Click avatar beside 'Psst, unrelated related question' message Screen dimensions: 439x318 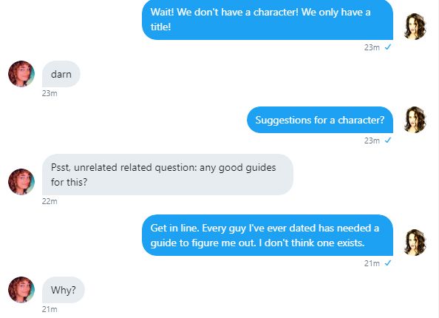tap(21, 182)
